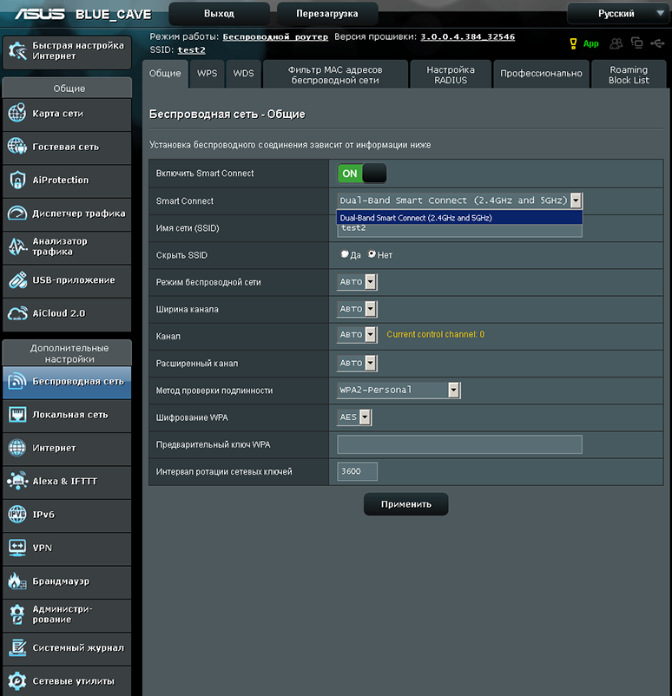Click the AiProtection shield icon
Image resolution: width=672 pixels, height=696 pixels.
point(17,180)
